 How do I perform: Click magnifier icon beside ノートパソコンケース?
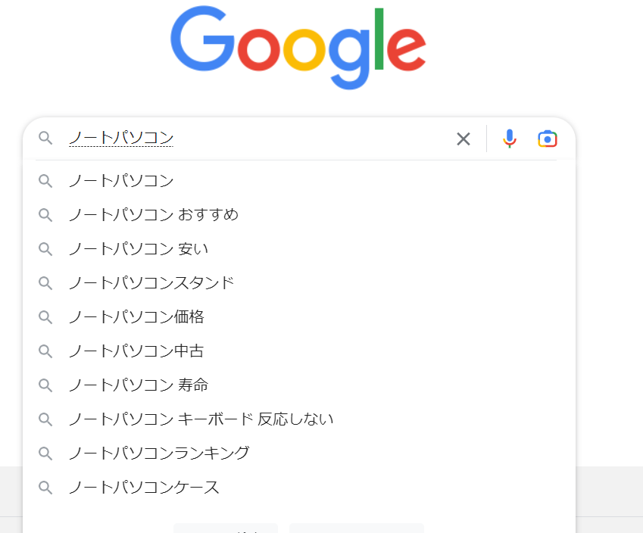pyautogui.click(x=45, y=488)
